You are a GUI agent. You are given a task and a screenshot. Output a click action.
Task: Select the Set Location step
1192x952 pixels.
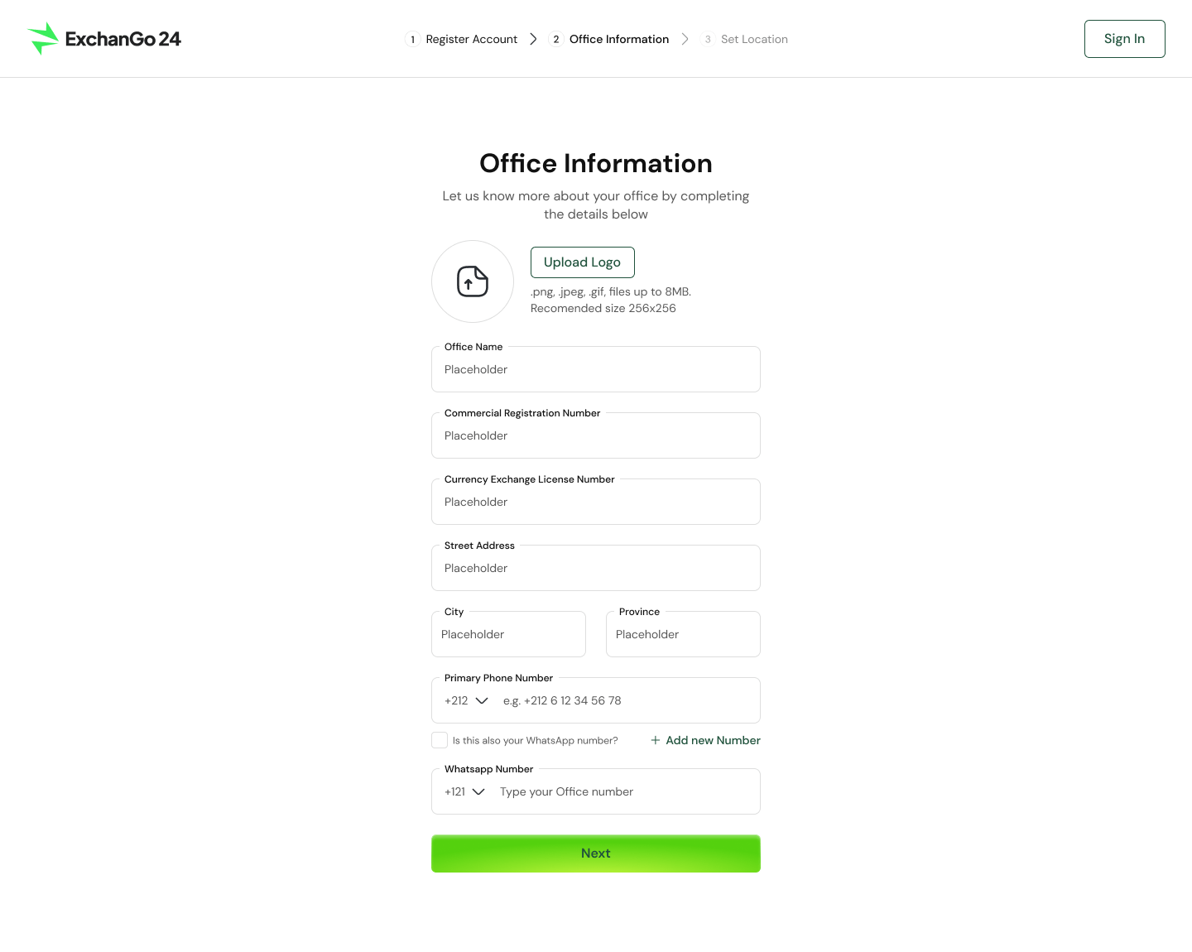(753, 39)
